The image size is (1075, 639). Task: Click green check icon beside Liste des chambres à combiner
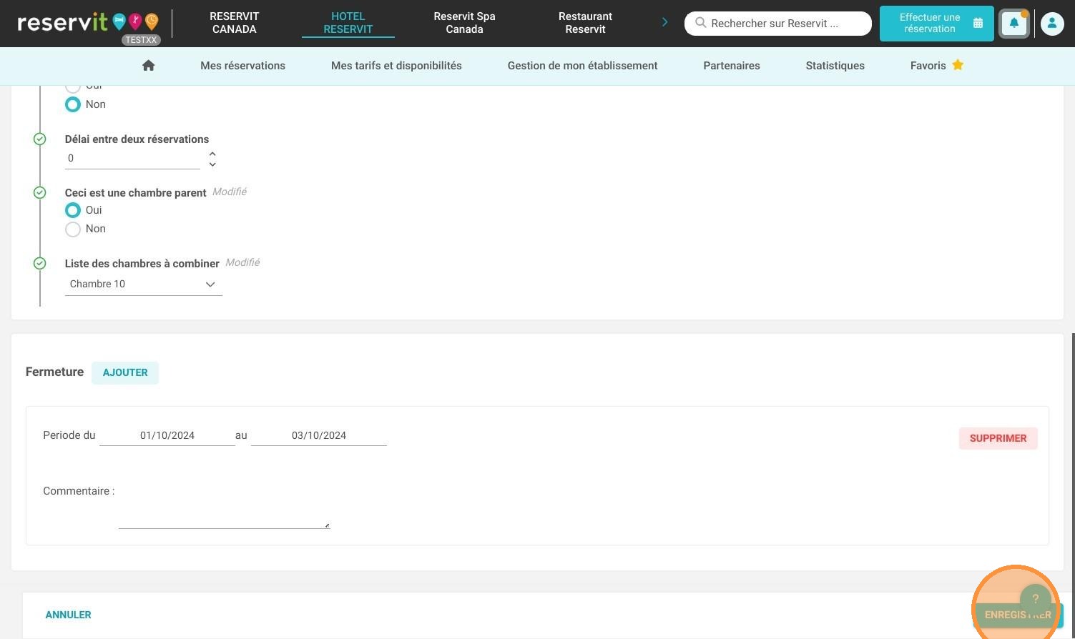tap(40, 263)
